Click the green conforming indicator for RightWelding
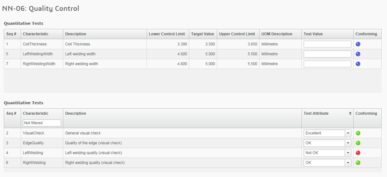Viewport: 387px width, 177px height. coord(358,163)
